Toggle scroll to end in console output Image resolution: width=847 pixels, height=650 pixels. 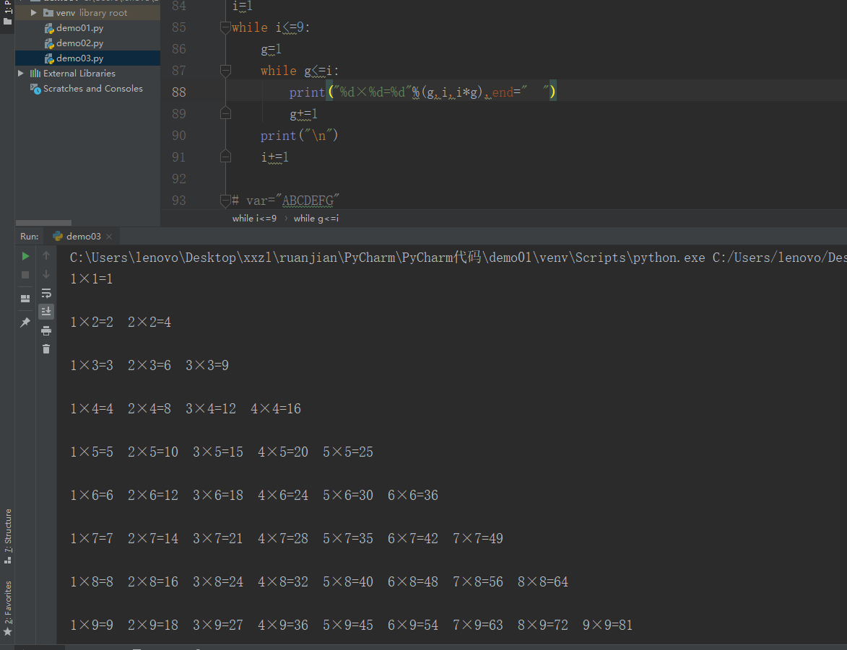pos(45,312)
